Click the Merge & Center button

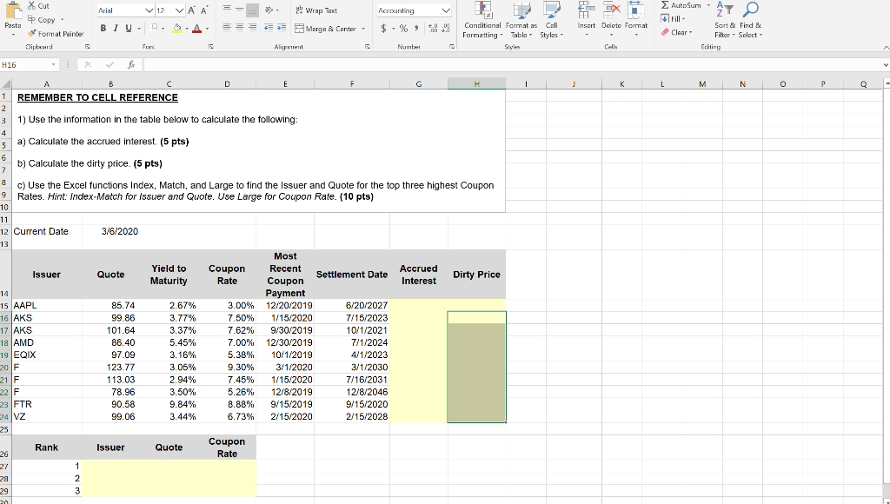click(x=326, y=29)
